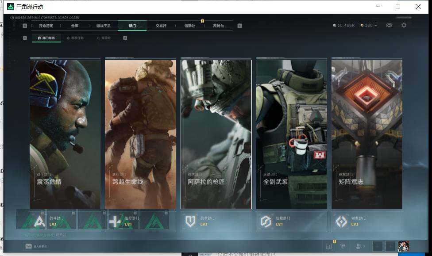Click the 医疗部门 cross emblem icon
Screen dimensions: 432x256
click(115, 222)
